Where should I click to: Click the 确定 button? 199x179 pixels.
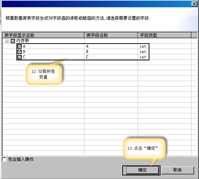tap(143, 170)
